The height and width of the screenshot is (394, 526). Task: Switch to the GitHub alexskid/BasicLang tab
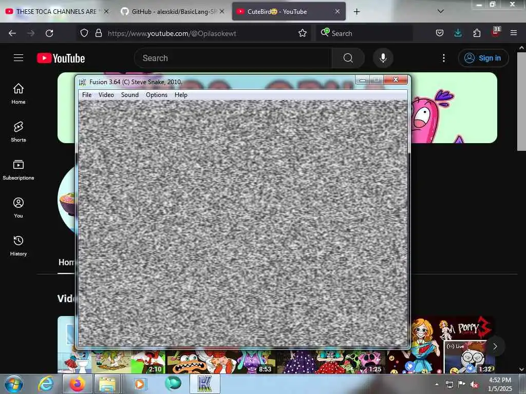click(x=173, y=11)
